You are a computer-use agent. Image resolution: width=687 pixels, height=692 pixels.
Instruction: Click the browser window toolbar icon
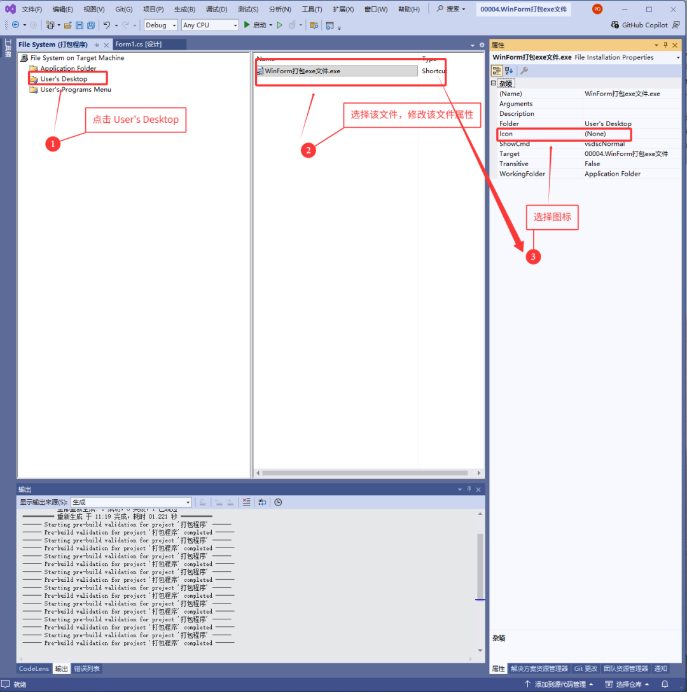coord(330,25)
